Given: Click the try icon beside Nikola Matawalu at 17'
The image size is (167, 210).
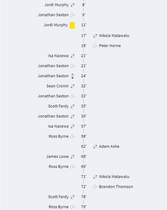Looking at the screenshot, I should tap(95, 36).
